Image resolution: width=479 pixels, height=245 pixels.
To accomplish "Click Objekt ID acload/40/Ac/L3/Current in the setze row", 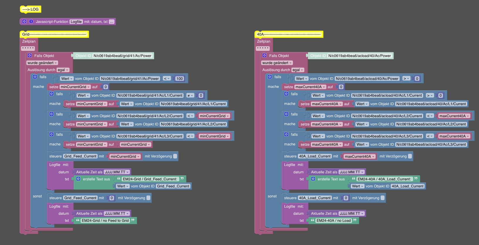I will [x=431, y=145].
